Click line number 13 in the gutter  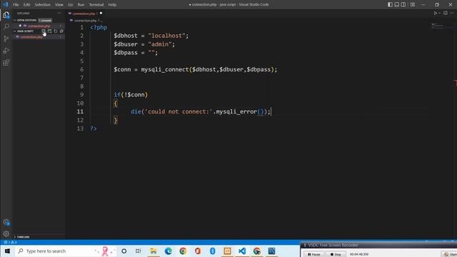click(80, 128)
